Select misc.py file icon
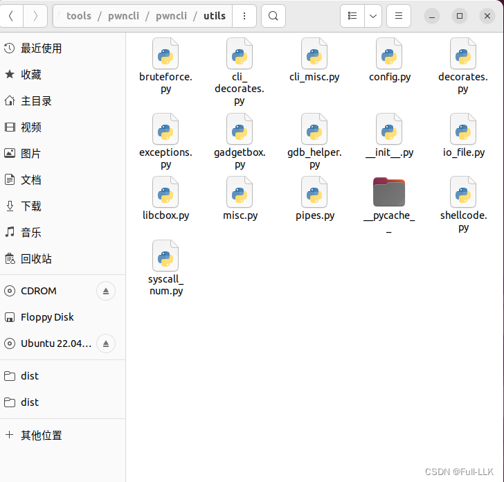 (x=240, y=192)
